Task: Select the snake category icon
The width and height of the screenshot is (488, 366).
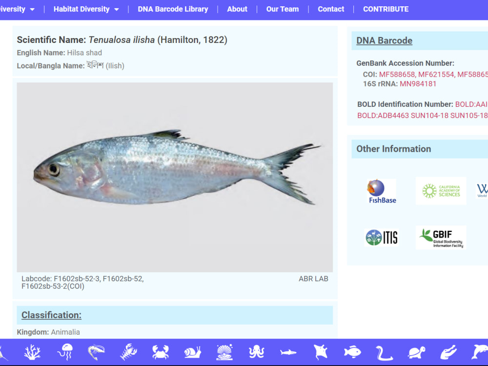Action: tap(385, 353)
